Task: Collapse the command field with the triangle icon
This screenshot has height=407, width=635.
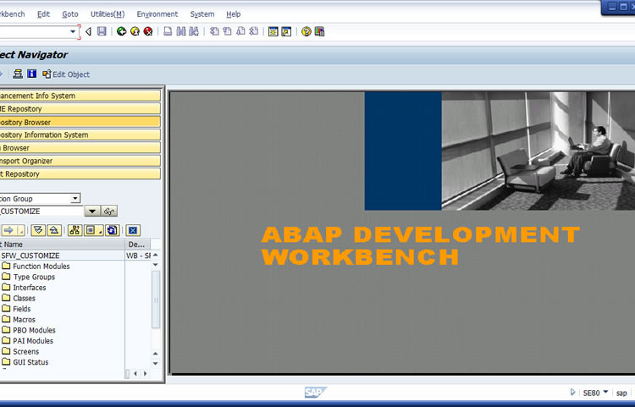Action: point(88,31)
